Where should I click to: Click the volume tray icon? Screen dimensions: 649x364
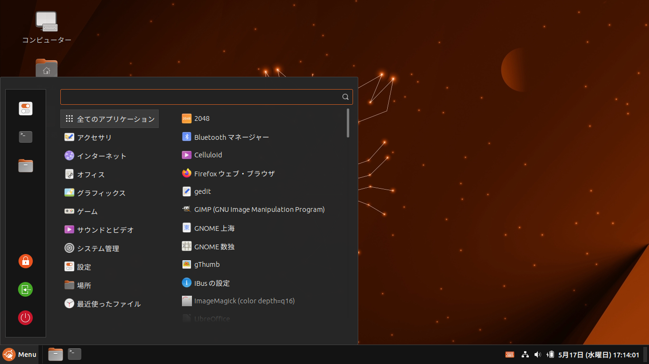click(538, 355)
